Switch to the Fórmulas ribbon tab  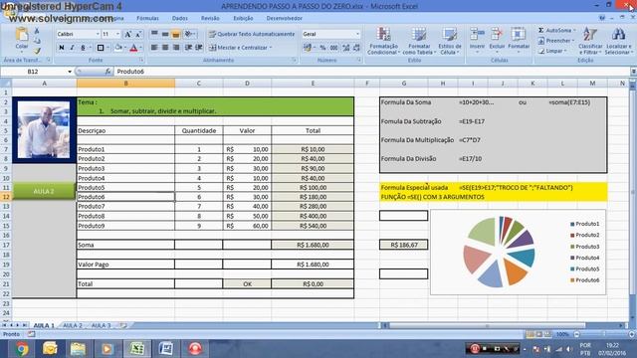point(147,18)
